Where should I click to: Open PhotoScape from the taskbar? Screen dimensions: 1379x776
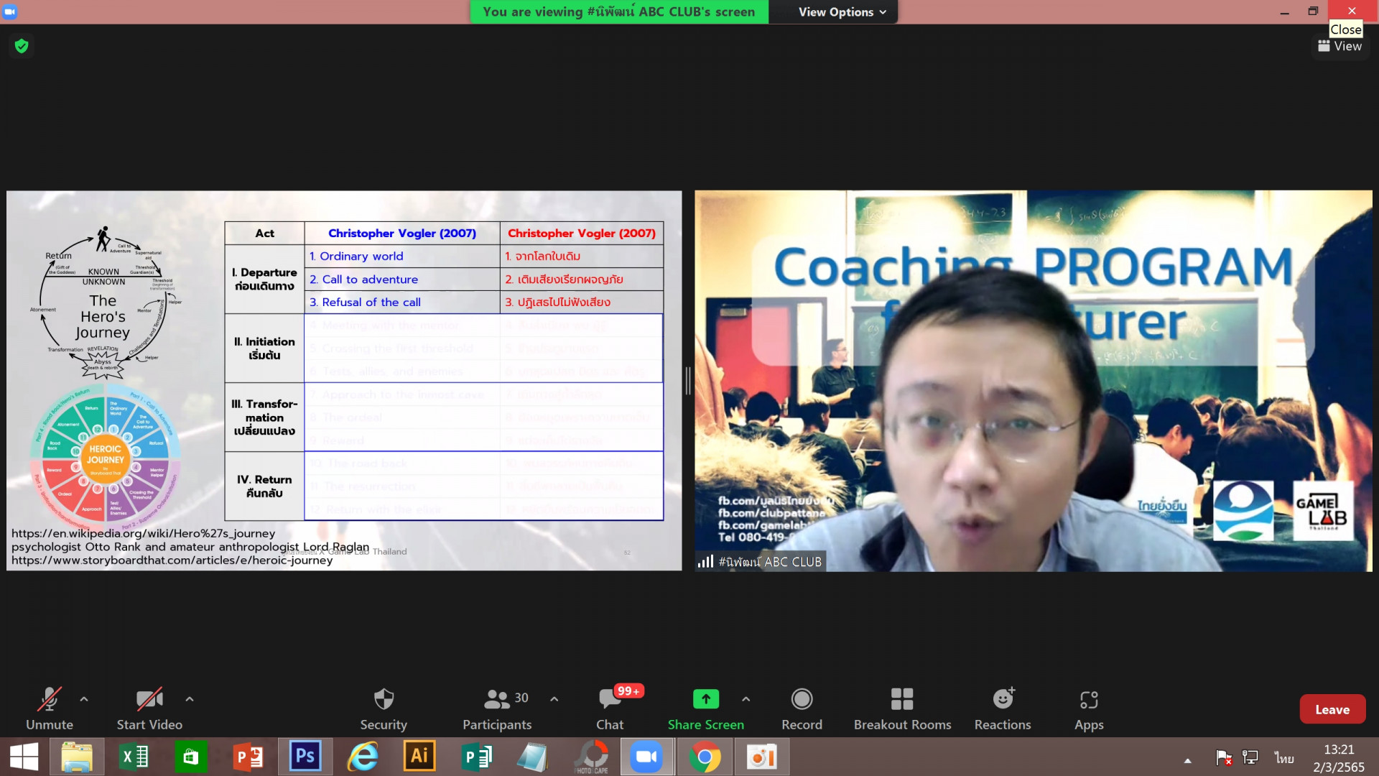590,757
